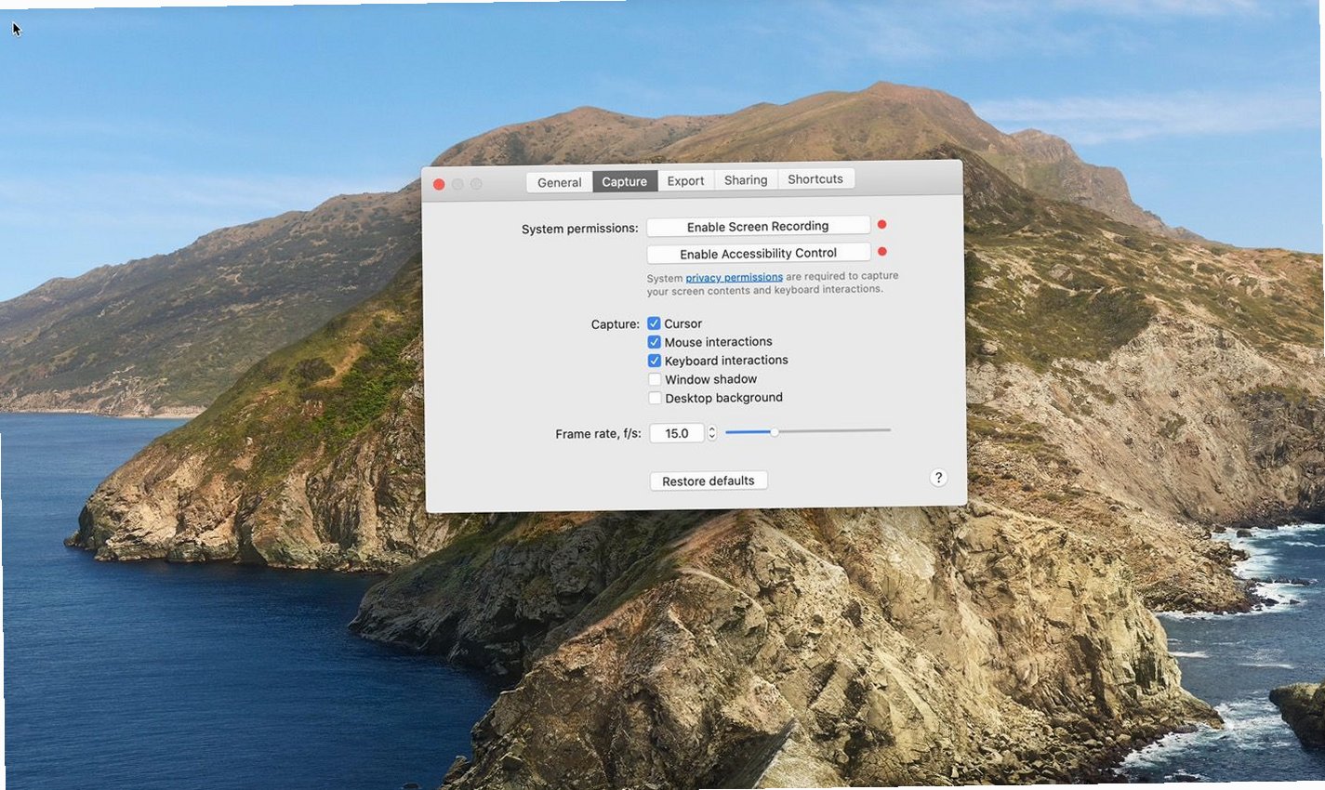Open help with the question mark button
The image size is (1325, 790).
[x=938, y=478]
